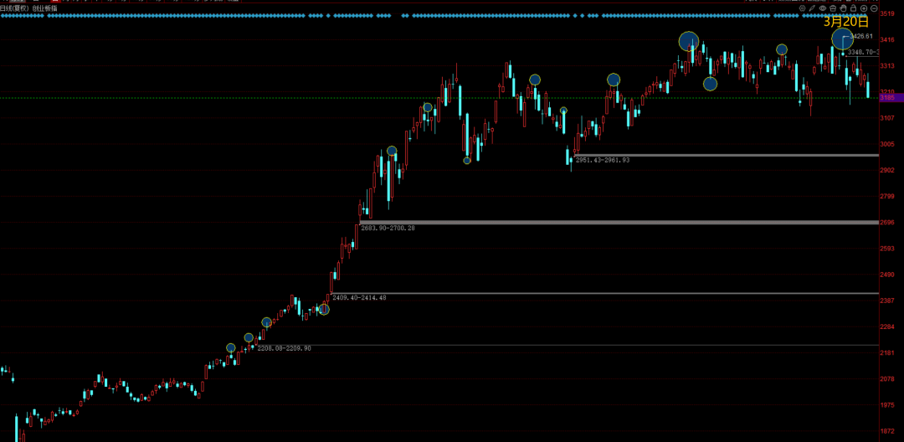
Task: Activate the hand pan tool icon
Action: 843,8
